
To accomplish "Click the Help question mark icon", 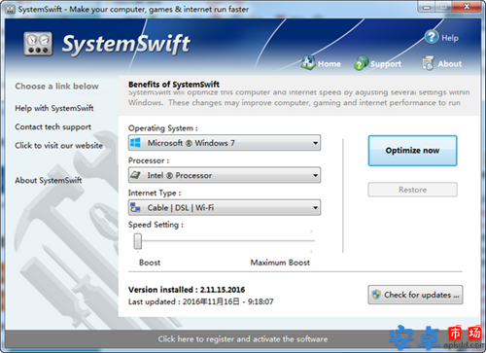I will [x=432, y=37].
